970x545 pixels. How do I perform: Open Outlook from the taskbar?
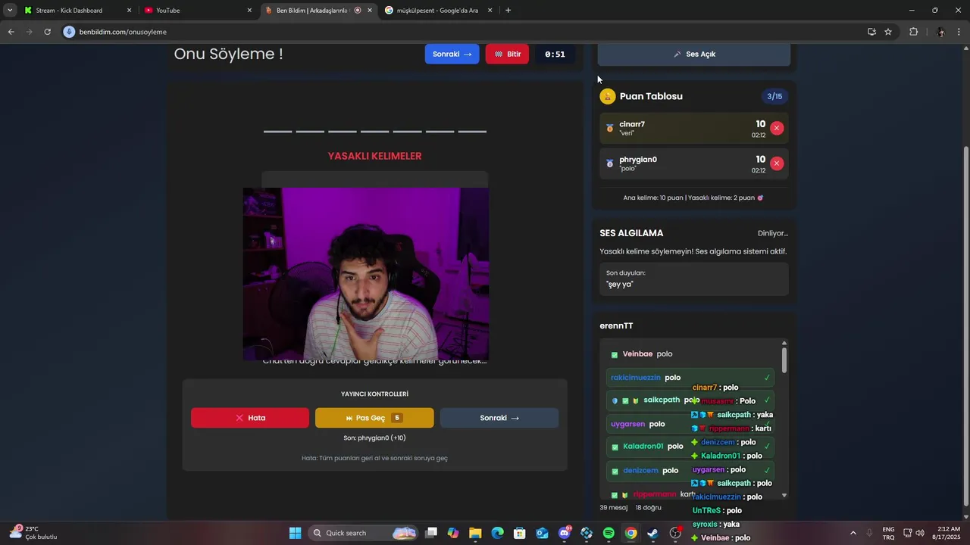pyautogui.click(x=542, y=533)
